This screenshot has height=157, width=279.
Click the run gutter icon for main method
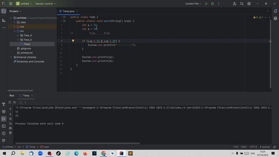click(x=65, y=21)
